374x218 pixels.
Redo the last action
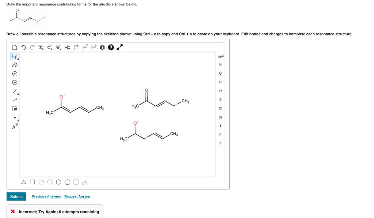pos(32,47)
